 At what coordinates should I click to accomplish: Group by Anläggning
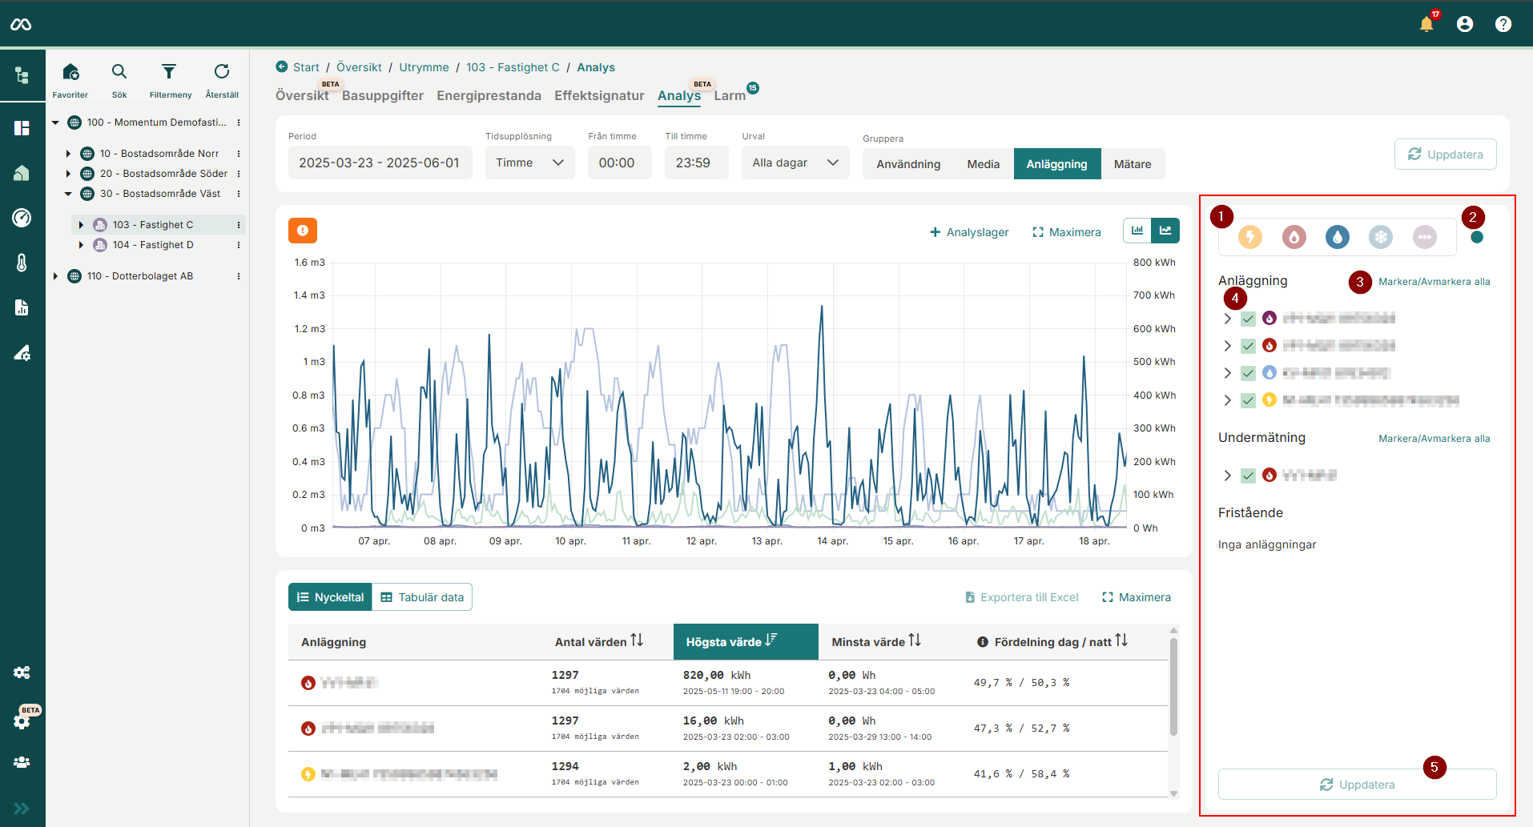point(1057,164)
